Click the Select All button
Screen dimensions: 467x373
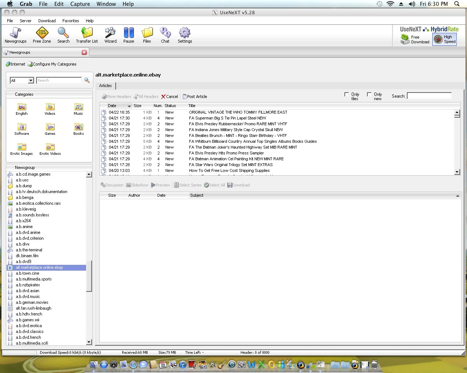[215, 185]
